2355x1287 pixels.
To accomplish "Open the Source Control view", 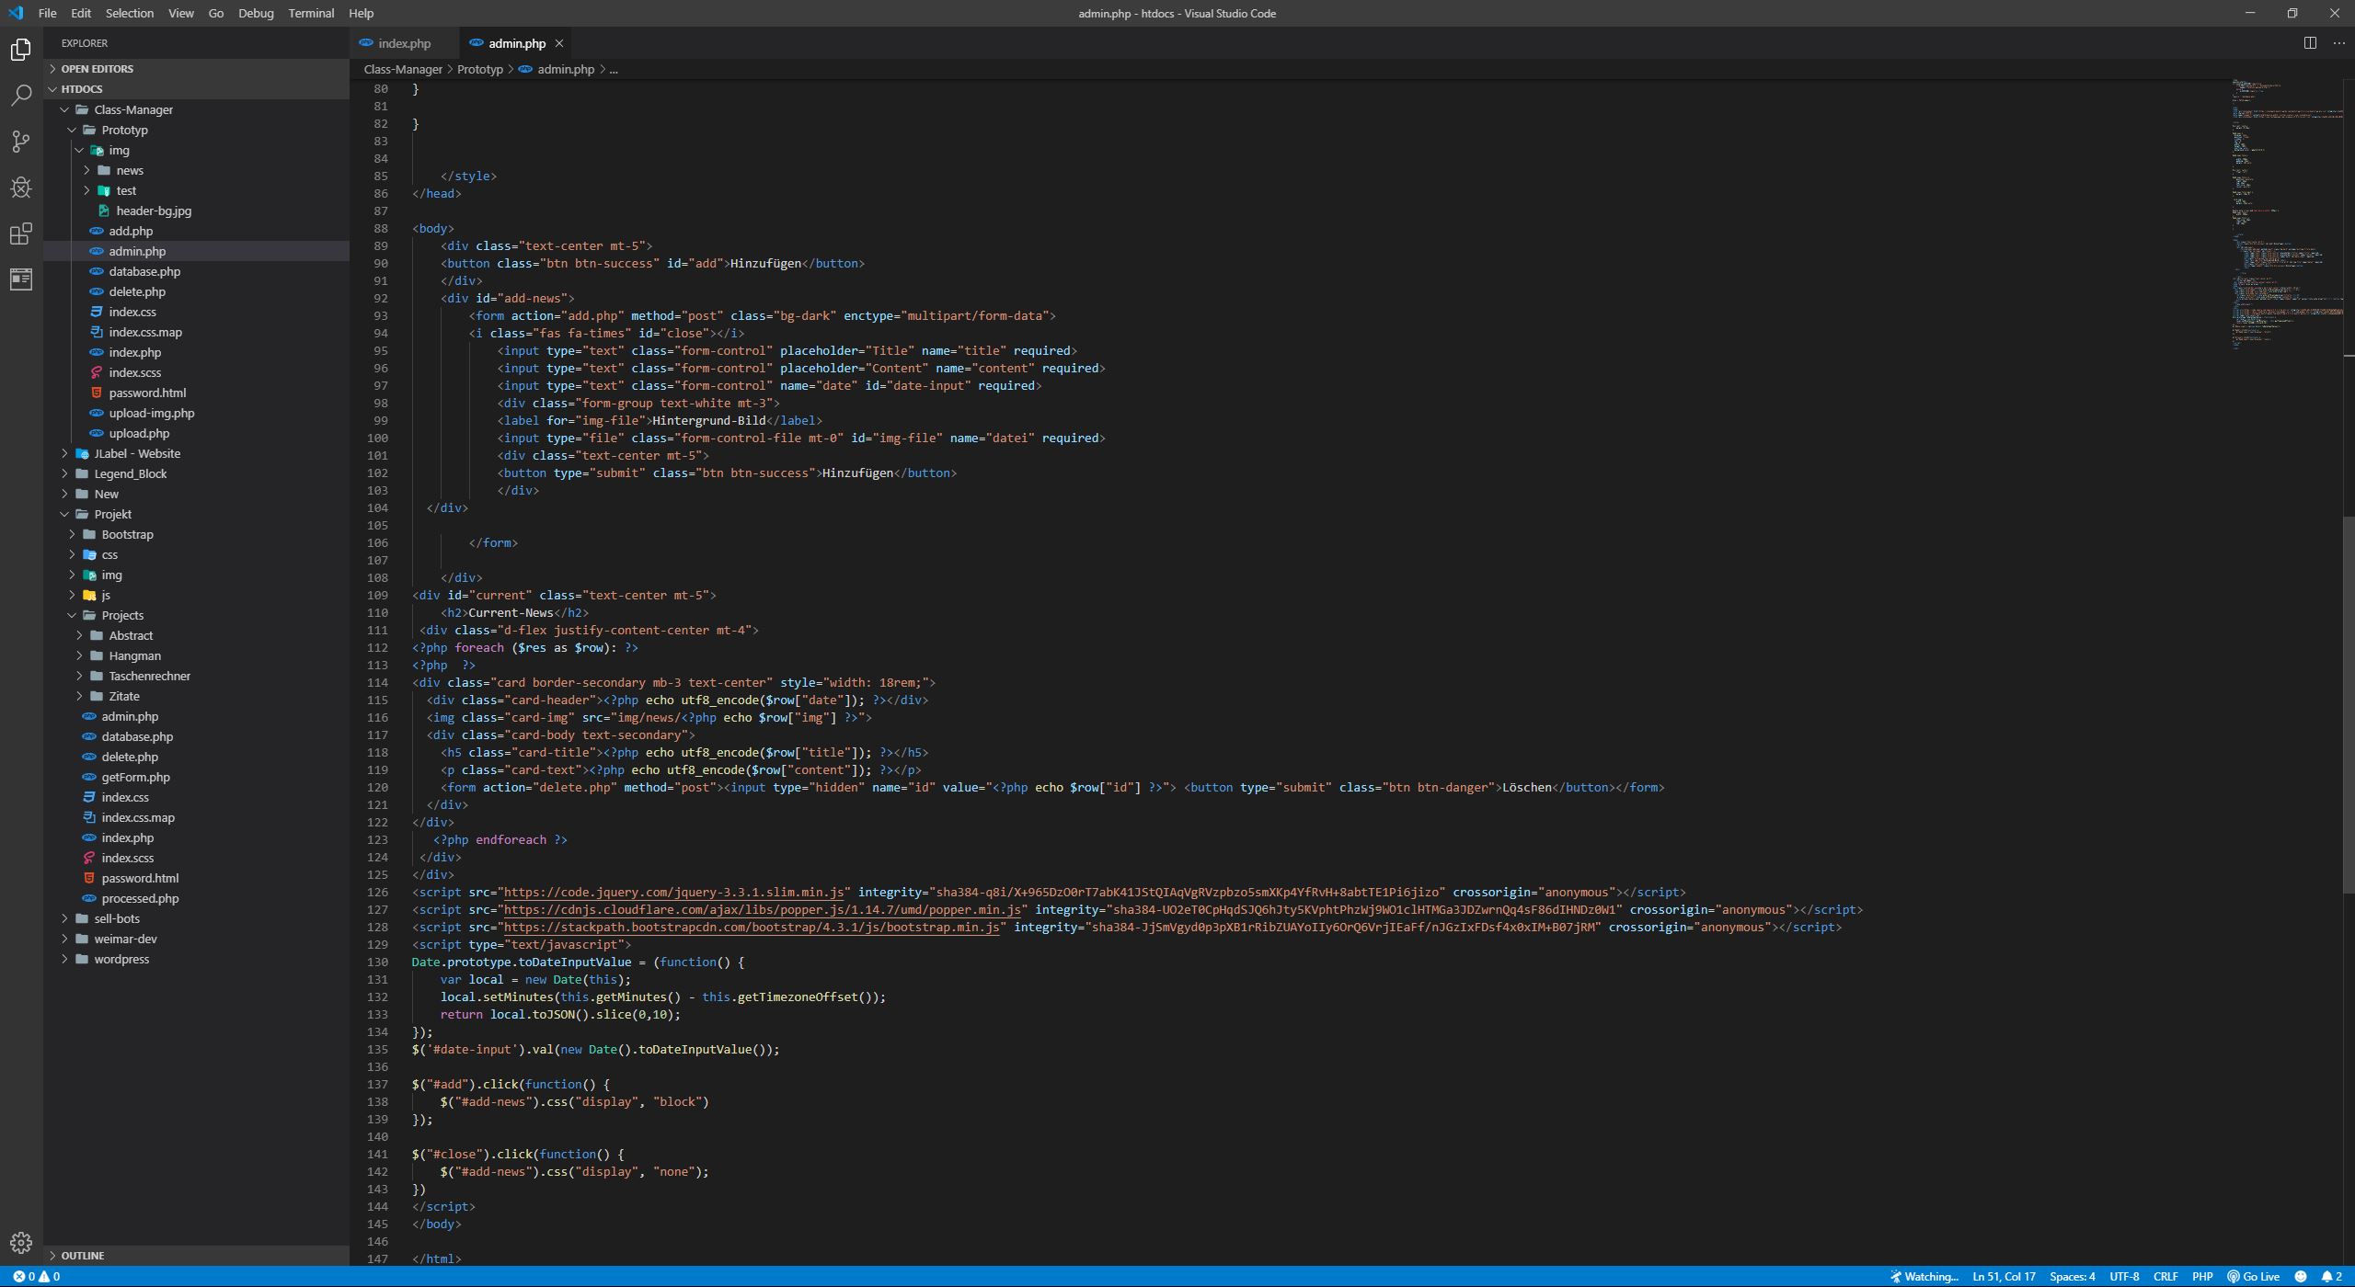I will 20,141.
